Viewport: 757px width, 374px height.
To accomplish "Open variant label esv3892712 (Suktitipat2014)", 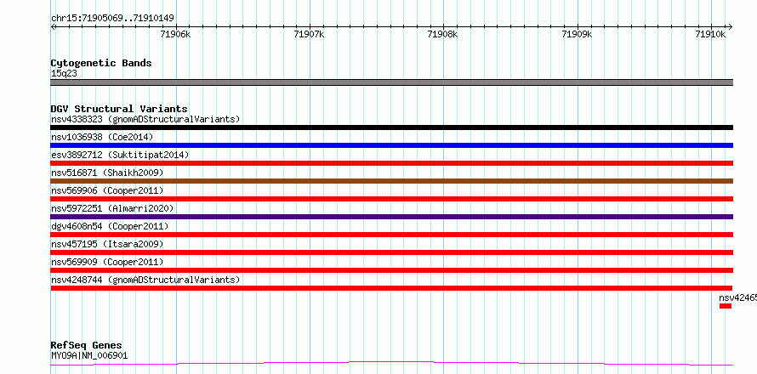I will tap(120, 155).
